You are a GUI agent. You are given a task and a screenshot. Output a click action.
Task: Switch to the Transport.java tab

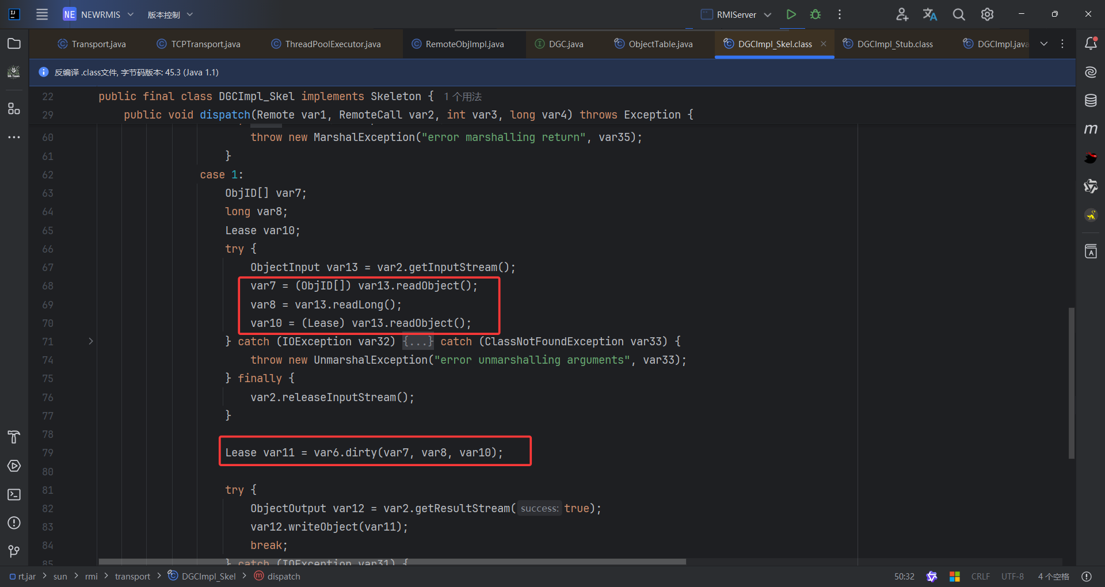point(92,44)
